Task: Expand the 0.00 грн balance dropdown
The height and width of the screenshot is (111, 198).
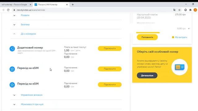Action: 189,29
